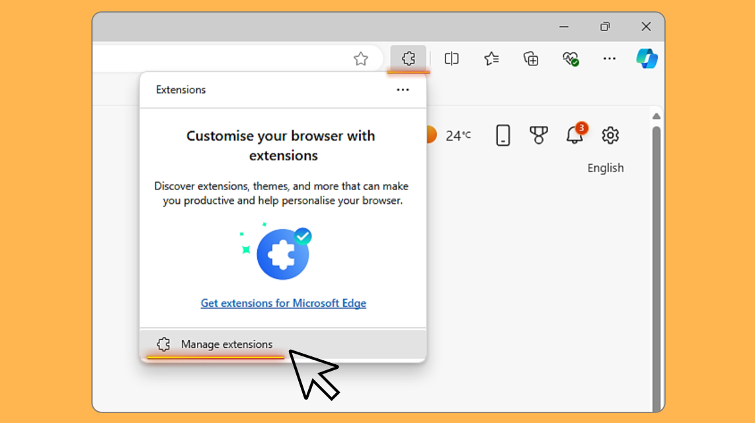Screen dimensions: 755x423
Task: Open notifications bell with 3 badge
Action: [576, 133]
